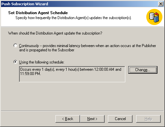Choose the 'Using the following schedule' radio button

pyautogui.click(x=15, y=62)
